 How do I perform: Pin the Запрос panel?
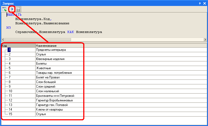200,4
